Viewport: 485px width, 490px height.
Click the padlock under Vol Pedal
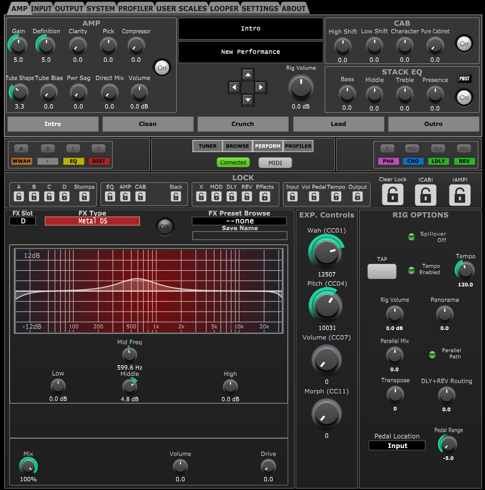coord(314,196)
